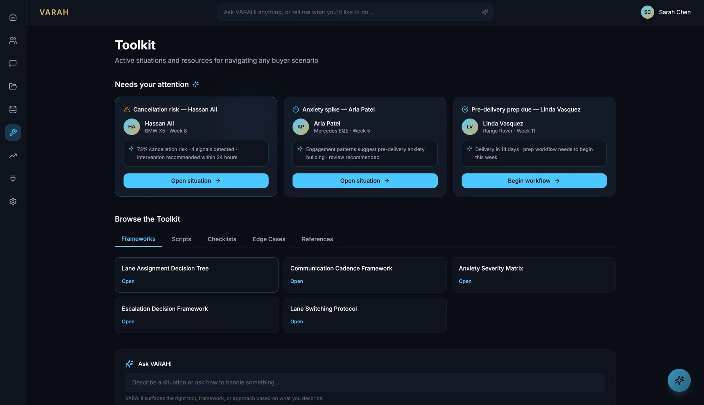Open the database icon in sidebar
Viewport: 704px width, 405px height.
click(x=13, y=109)
